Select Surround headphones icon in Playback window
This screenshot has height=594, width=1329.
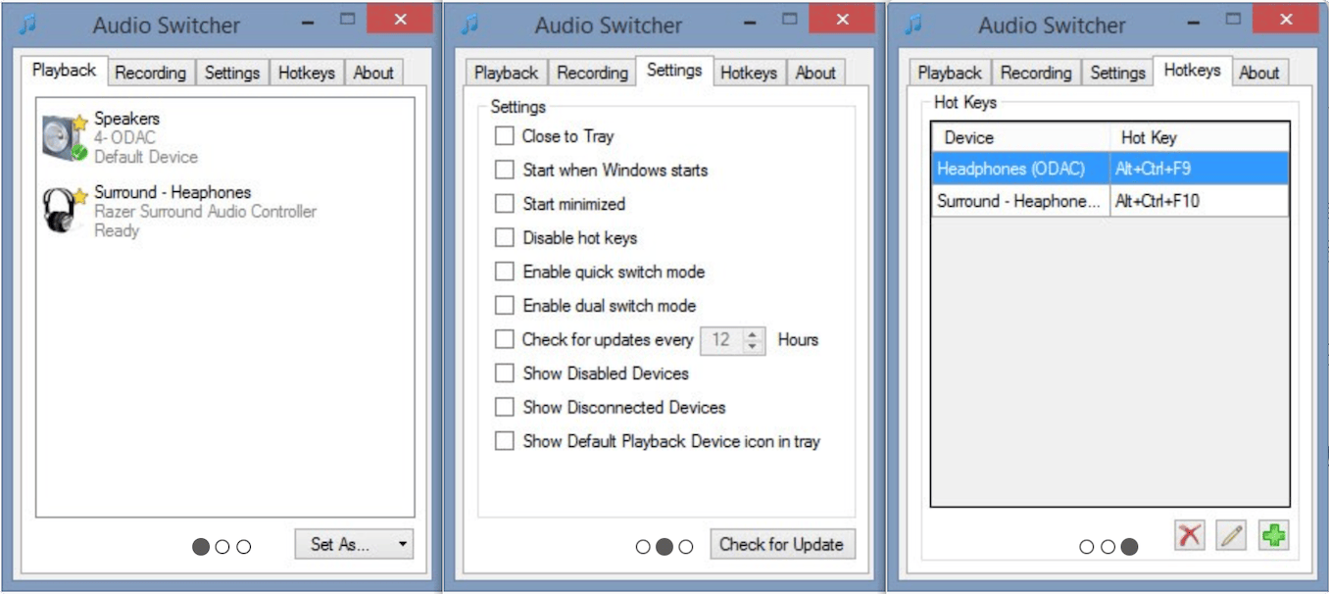tap(65, 210)
